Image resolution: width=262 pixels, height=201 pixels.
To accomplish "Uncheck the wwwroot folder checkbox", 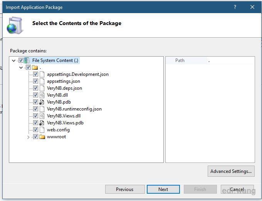I will click(35, 137).
